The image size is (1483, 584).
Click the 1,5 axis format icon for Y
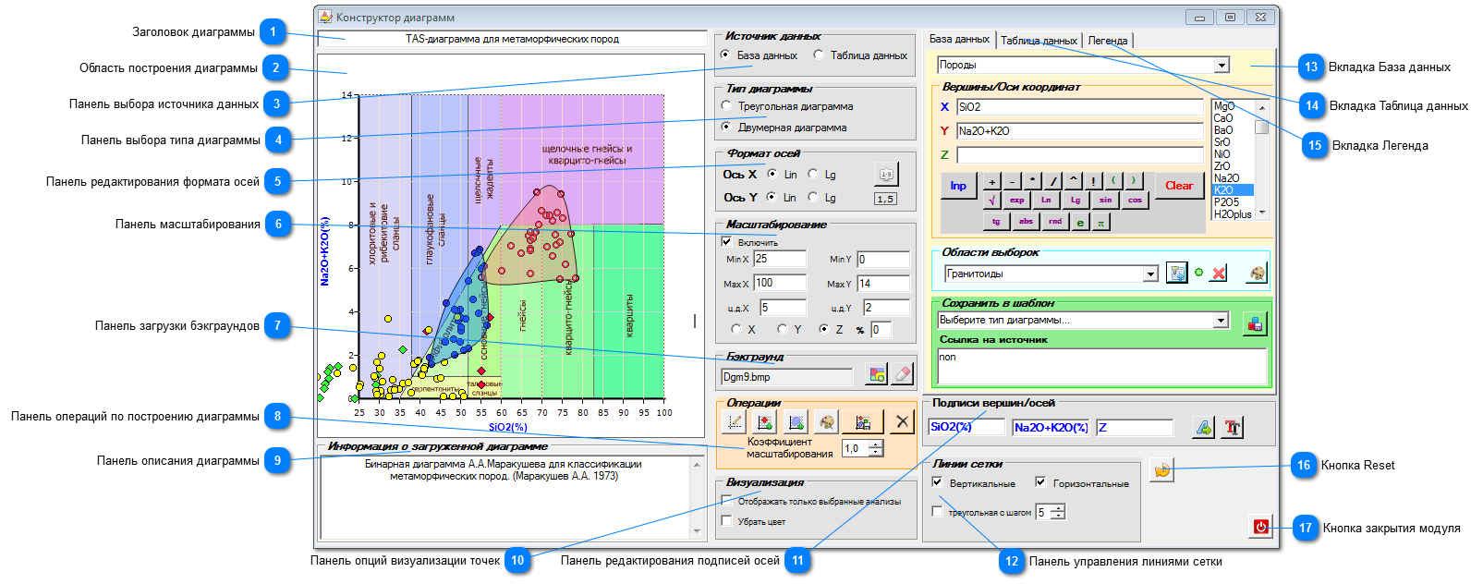tap(885, 199)
